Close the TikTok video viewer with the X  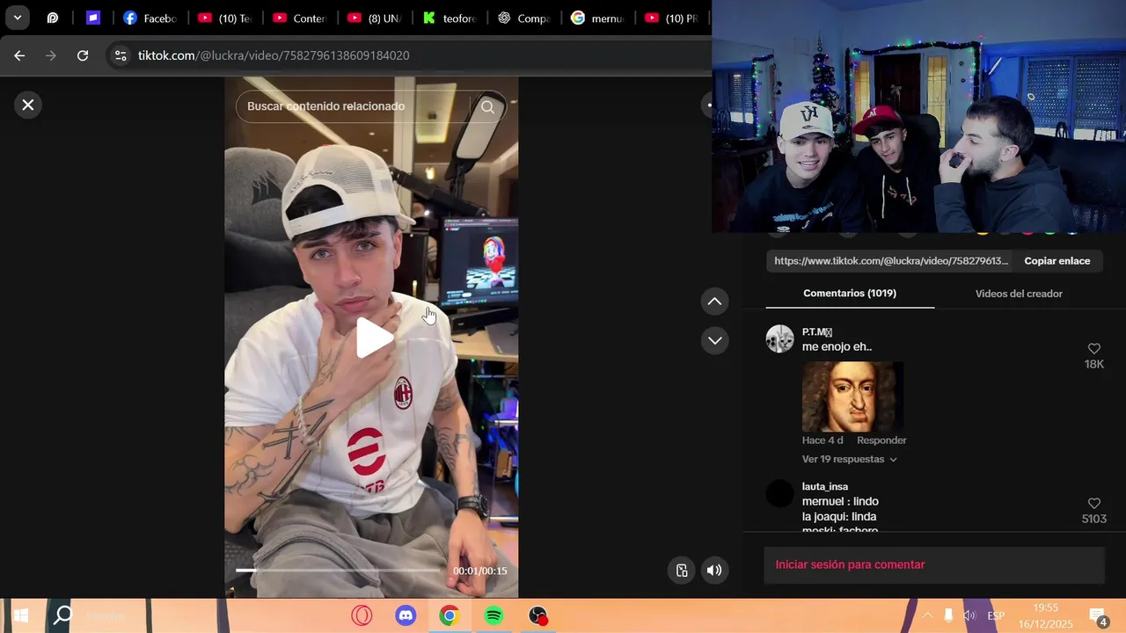click(28, 105)
